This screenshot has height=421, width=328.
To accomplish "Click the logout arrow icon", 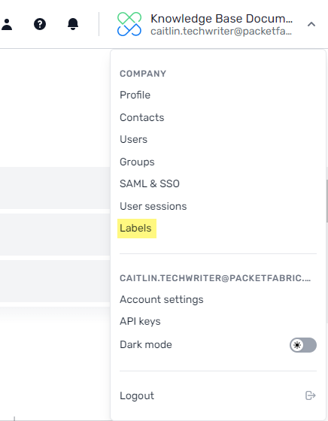I will click(x=310, y=395).
